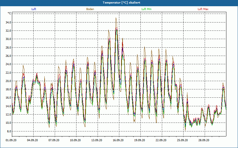Click the 01.09.20 date label
The height and width of the screenshot is (148, 238).
11,140
